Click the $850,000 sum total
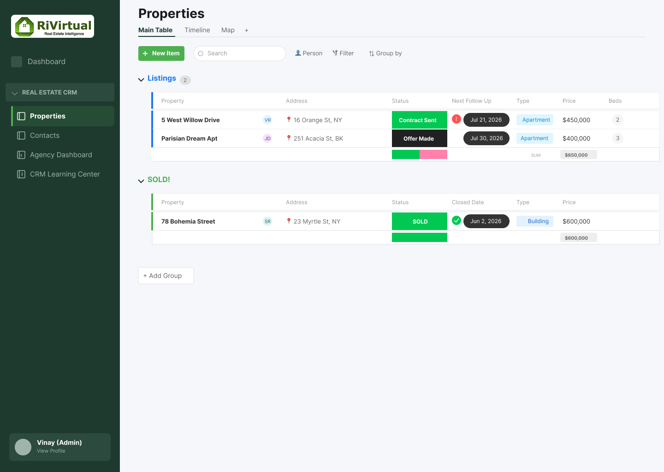664x472 pixels. 579,155
